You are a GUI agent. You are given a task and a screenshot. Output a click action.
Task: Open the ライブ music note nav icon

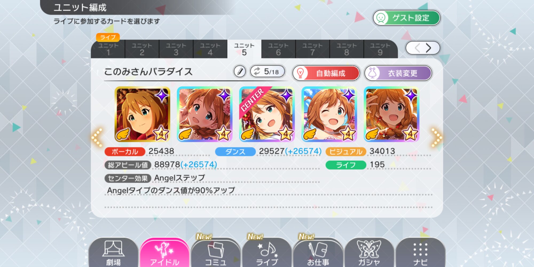[267, 253]
